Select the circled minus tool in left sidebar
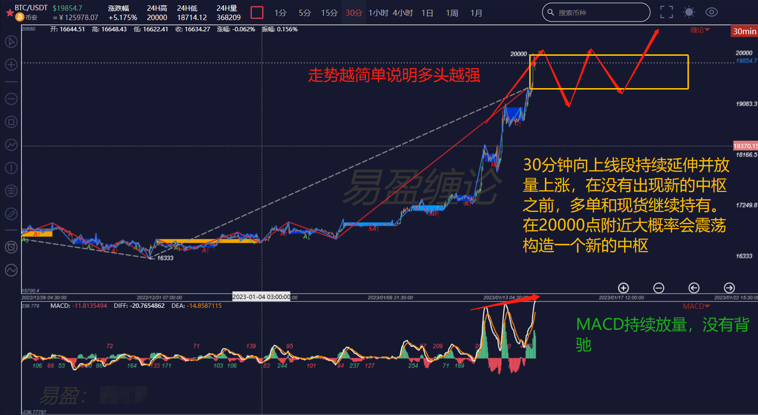This screenshot has height=415, width=758. pyautogui.click(x=11, y=99)
